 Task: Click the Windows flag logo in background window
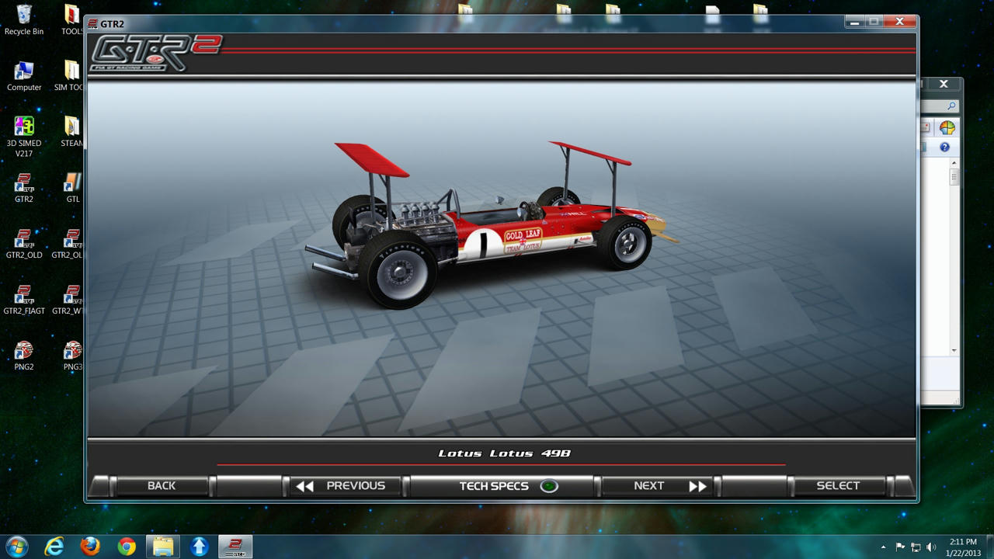(947, 127)
